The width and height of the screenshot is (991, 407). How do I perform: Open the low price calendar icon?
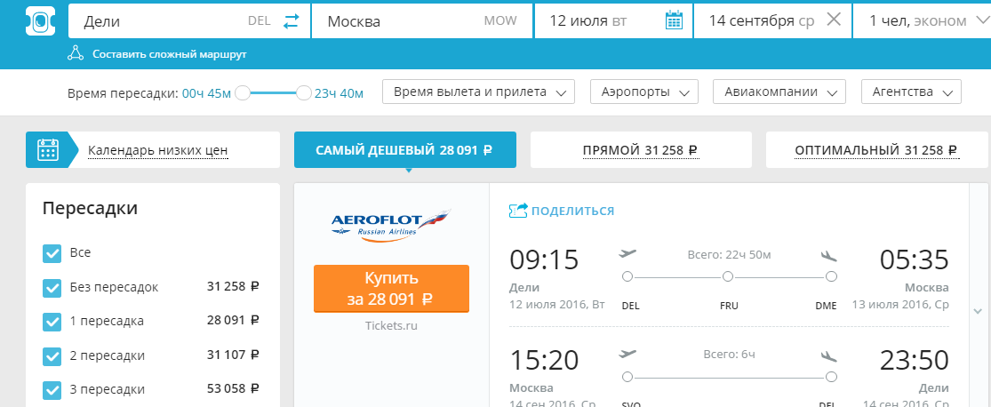coord(48,150)
